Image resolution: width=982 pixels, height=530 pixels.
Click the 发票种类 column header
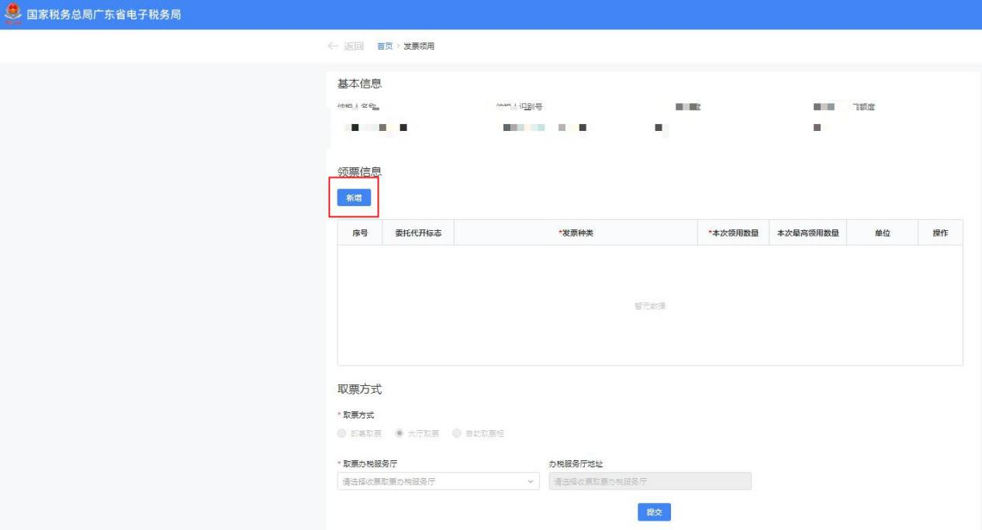pos(576,233)
